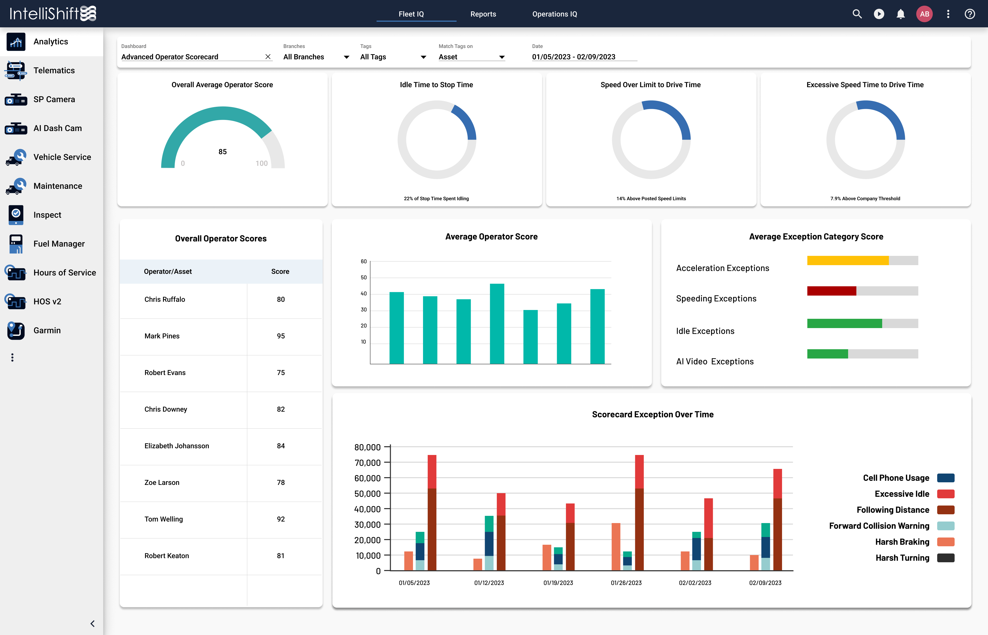988x635 pixels.
Task: Open the Inspect sidebar icon
Action: [x=16, y=215]
